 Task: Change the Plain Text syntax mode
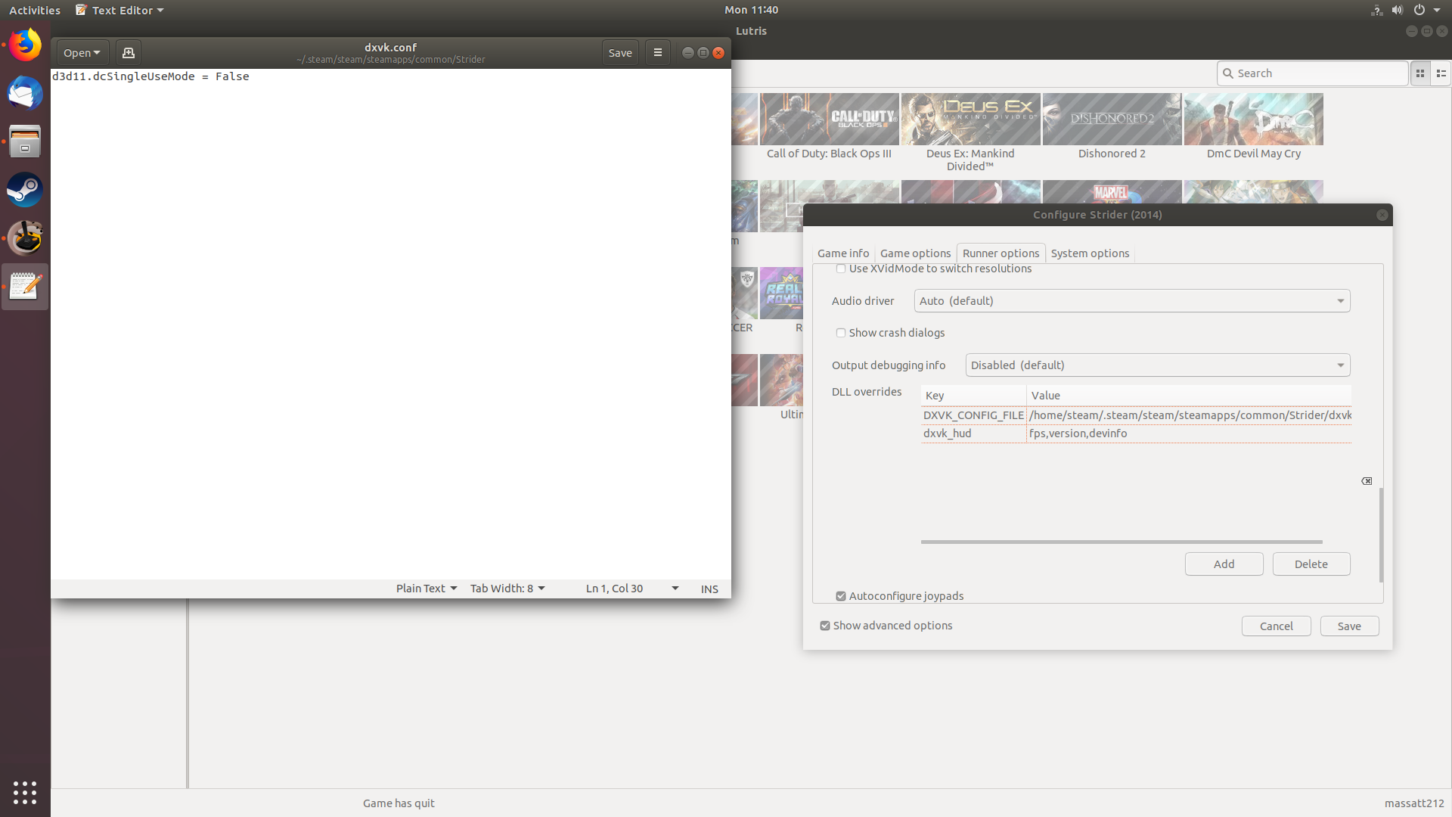tap(427, 589)
